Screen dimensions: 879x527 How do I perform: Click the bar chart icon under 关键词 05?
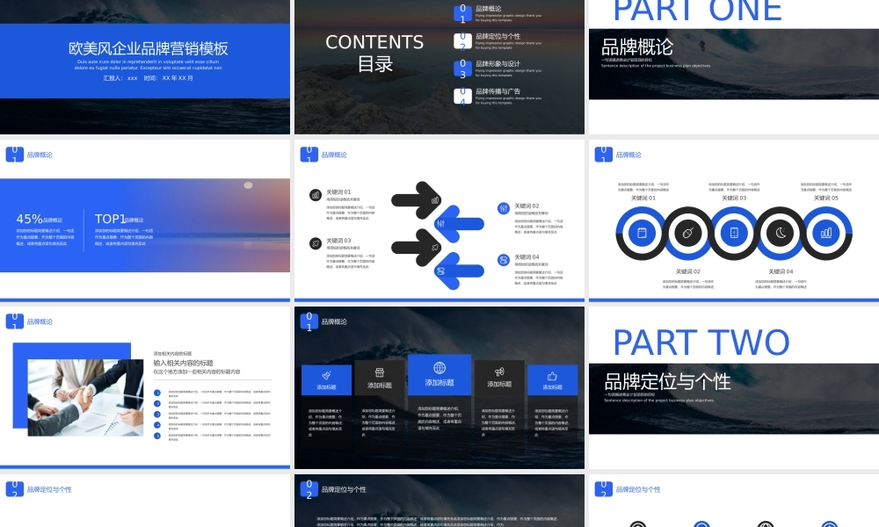[x=826, y=233]
